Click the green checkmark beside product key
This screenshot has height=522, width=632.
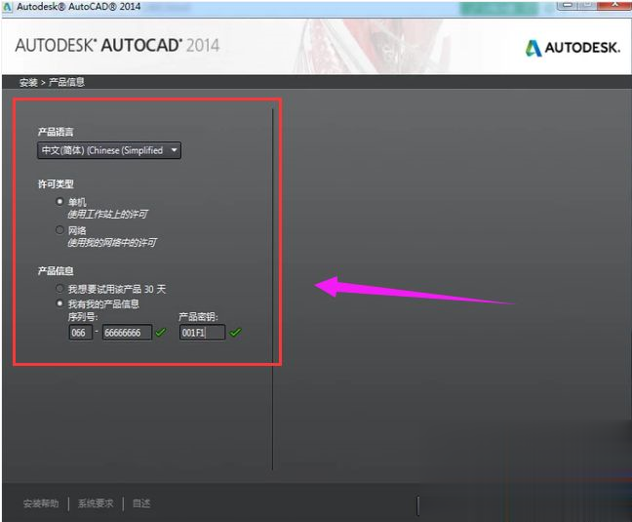point(235,332)
